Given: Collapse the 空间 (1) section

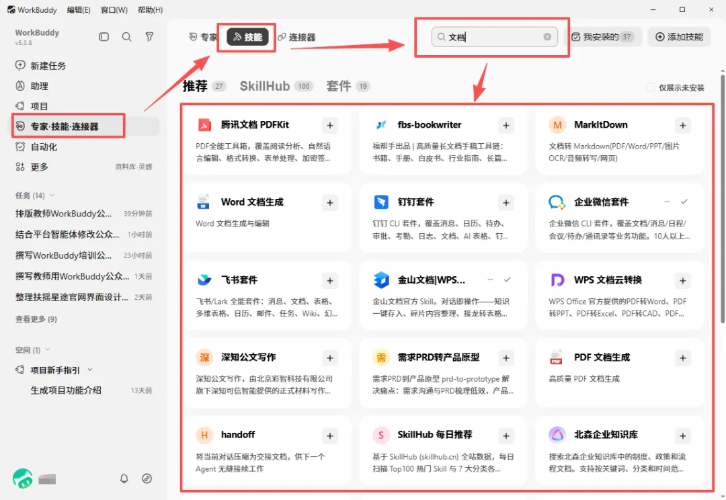Looking at the screenshot, I should click(x=47, y=349).
